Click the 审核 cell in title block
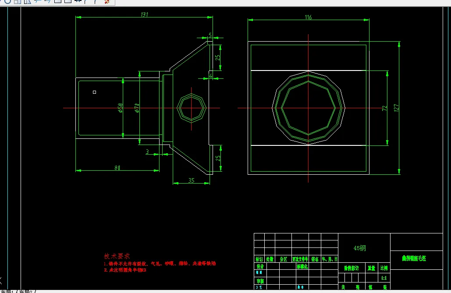 tap(260, 281)
